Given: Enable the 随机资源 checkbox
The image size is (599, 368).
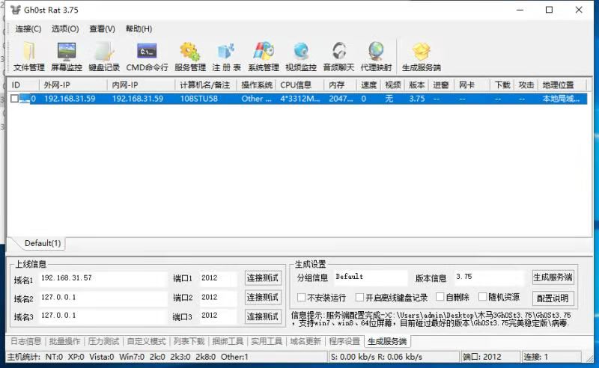Looking at the screenshot, I should pos(482,297).
